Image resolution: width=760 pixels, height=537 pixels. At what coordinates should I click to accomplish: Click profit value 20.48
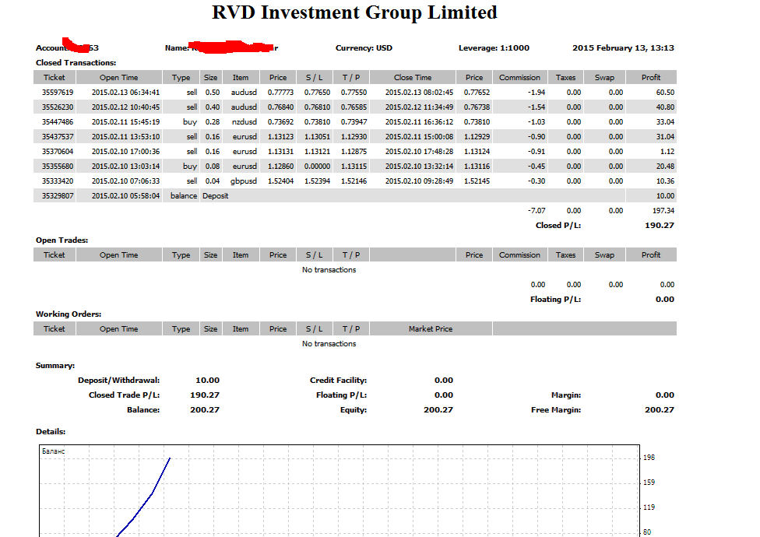665,166
